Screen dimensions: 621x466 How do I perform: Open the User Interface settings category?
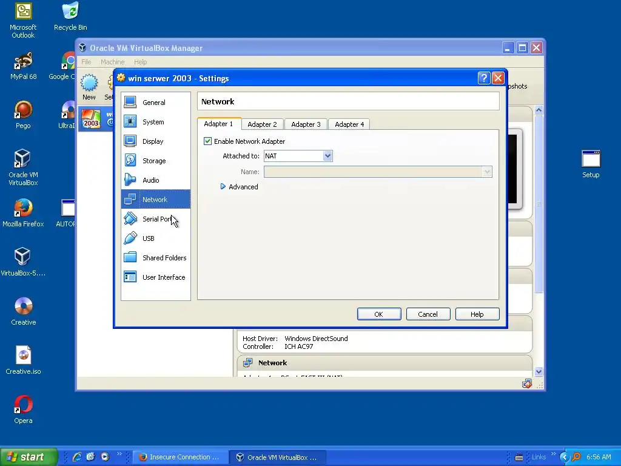pos(156,277)
